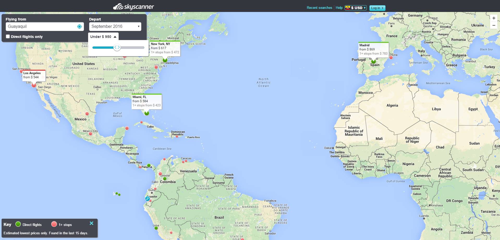Image resolution: width=500 pixels, height=240 pixels.
Task: Click '1+ stops' legend label
Action: [65, 225]
